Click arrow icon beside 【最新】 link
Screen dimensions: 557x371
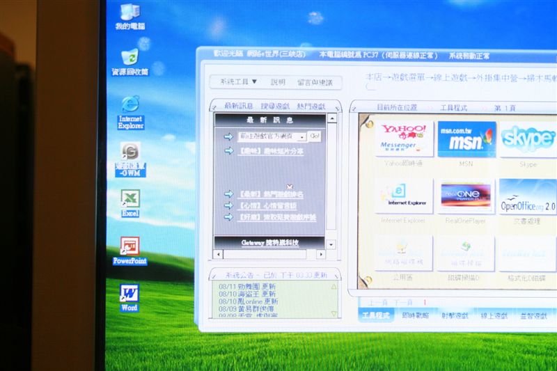(229, 194)
